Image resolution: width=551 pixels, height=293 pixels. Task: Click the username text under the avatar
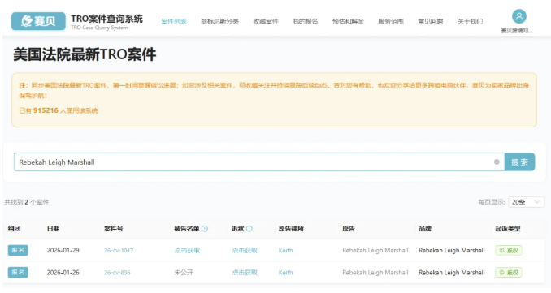(517, 31)
